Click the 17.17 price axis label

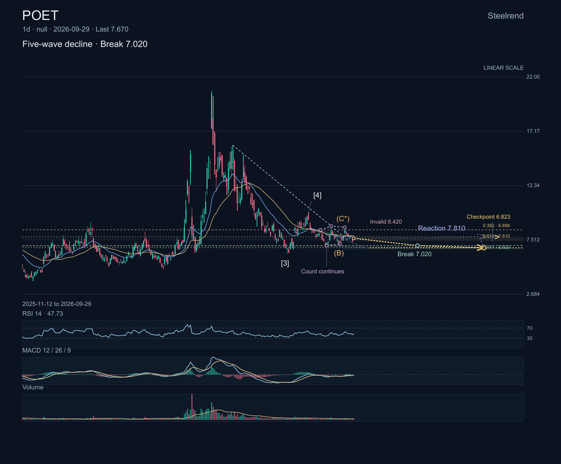(533, 131)
